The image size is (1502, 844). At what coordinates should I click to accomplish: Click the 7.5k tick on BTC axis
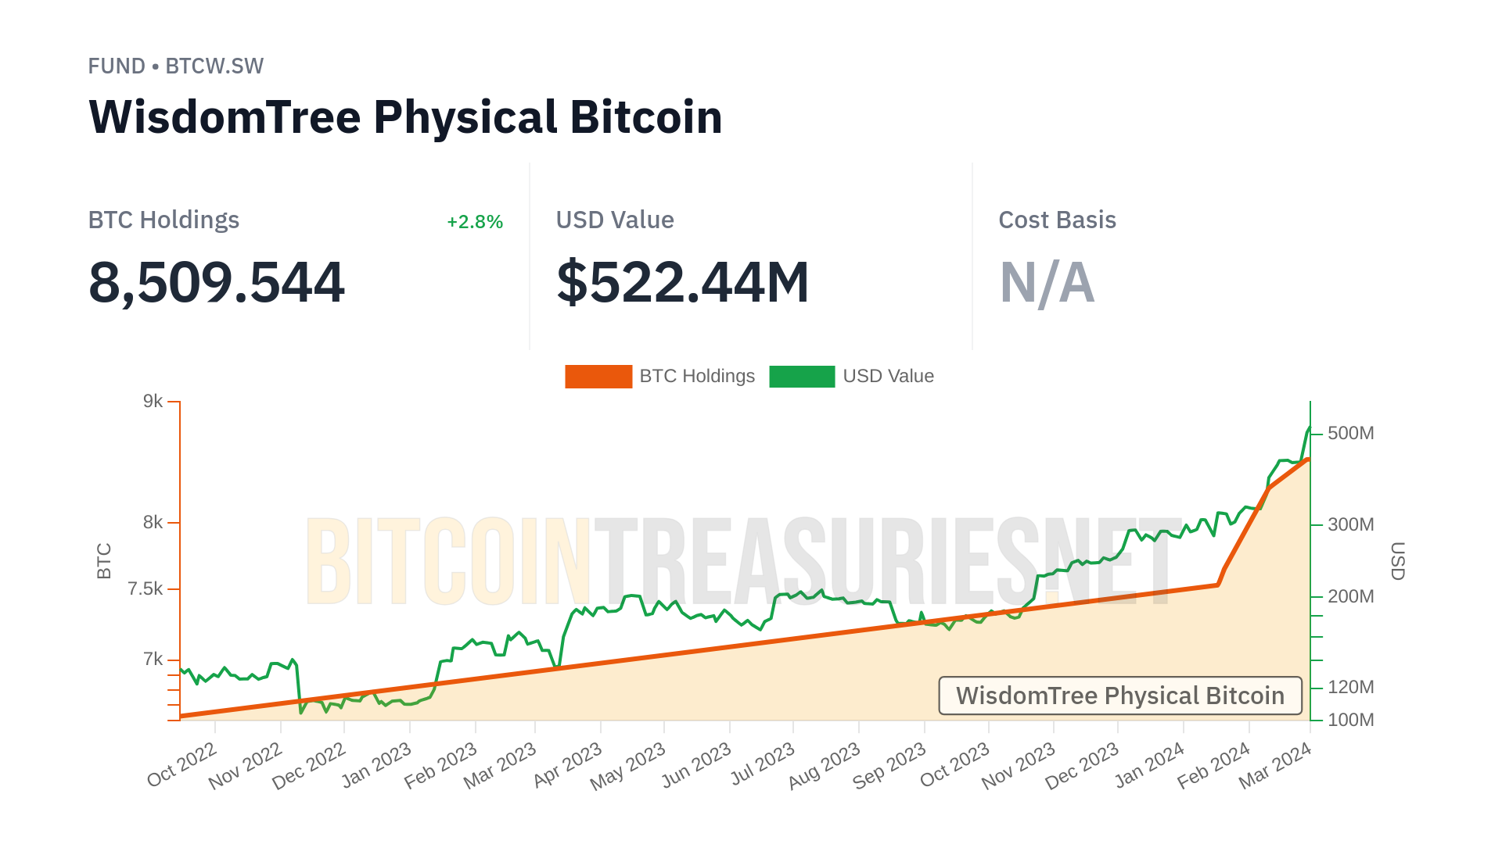pos(146,588)
